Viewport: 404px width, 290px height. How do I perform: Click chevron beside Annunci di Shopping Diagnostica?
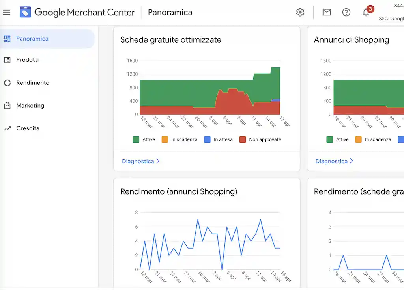tap(352, 161)
